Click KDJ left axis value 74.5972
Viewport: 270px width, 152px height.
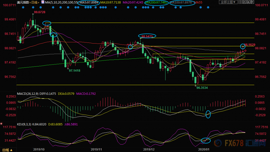(10, 134)
